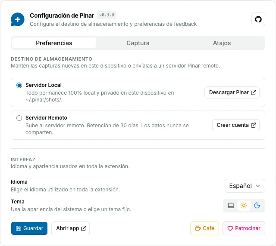The width and height of the screenshot is (276, 246).
Task: Click the Abrir app button
Action: pyautogui.click(x=70, y=228)
